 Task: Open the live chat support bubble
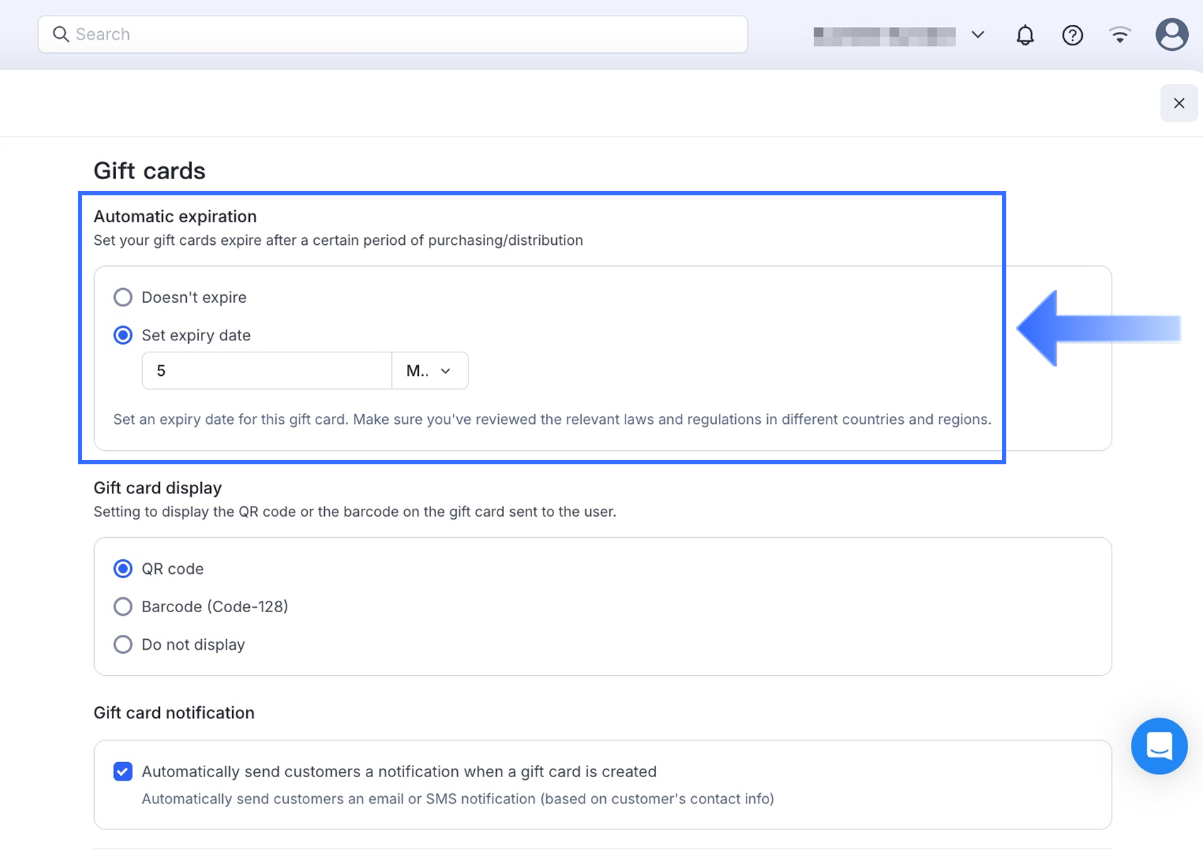[1158, 746]
